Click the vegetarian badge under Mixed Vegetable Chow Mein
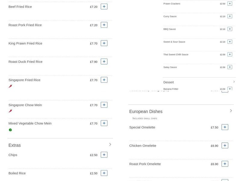The width and height of the screenshot is (241, 181). point(10,130)
